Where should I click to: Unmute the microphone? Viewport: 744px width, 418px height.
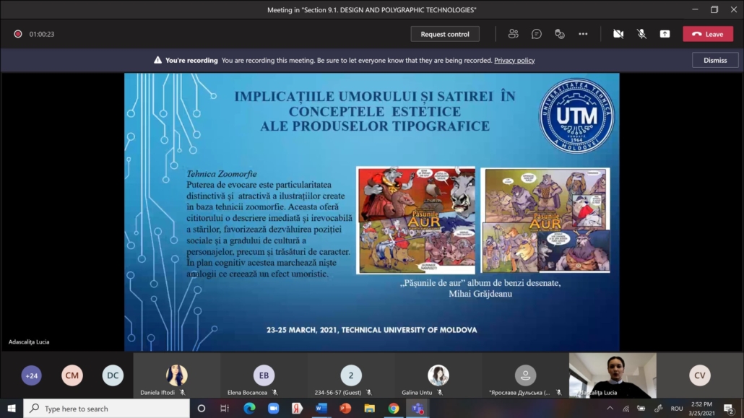[641, 34]
